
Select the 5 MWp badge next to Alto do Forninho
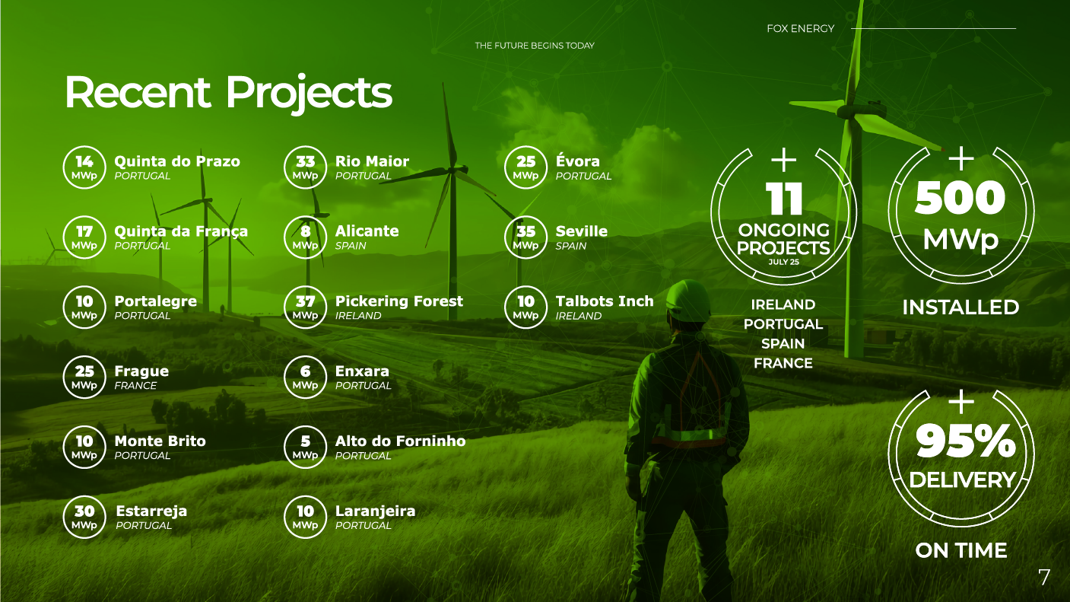click(305, 448)
